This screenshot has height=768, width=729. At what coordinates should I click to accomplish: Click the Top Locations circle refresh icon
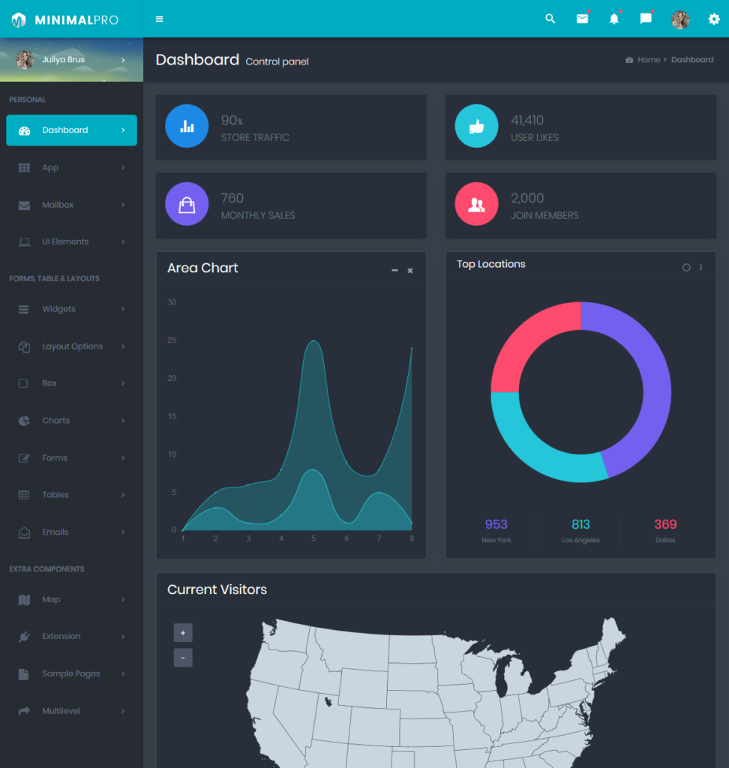686,268
